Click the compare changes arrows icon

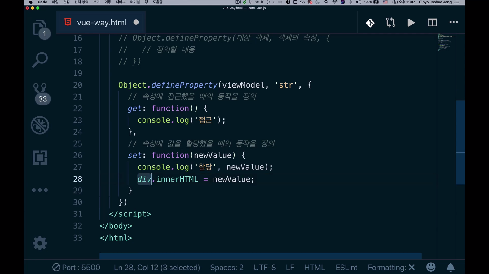tap(390, 23)
